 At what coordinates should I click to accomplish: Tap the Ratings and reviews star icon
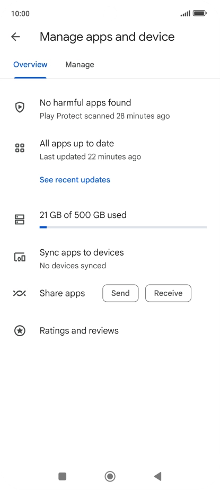[x=20, y=330]
